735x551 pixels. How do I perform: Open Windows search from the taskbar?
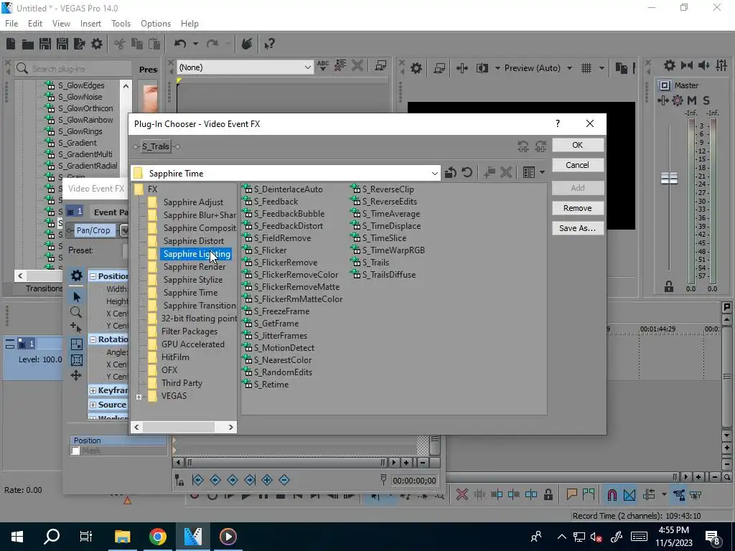pos(52,537)
